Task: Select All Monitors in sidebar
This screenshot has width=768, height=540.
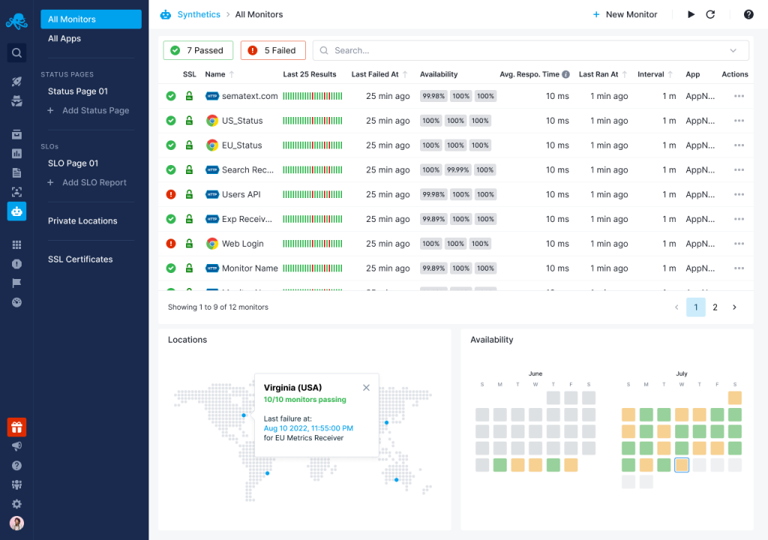Action: (91, 19)
